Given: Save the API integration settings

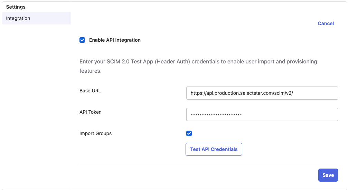Looking at the screenshot, I should tap(328, 175).
